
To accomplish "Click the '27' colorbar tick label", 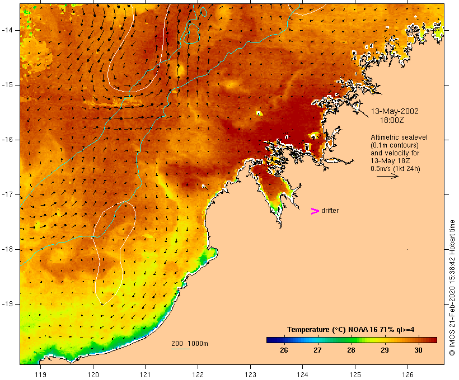I will (x=317, y=350).
